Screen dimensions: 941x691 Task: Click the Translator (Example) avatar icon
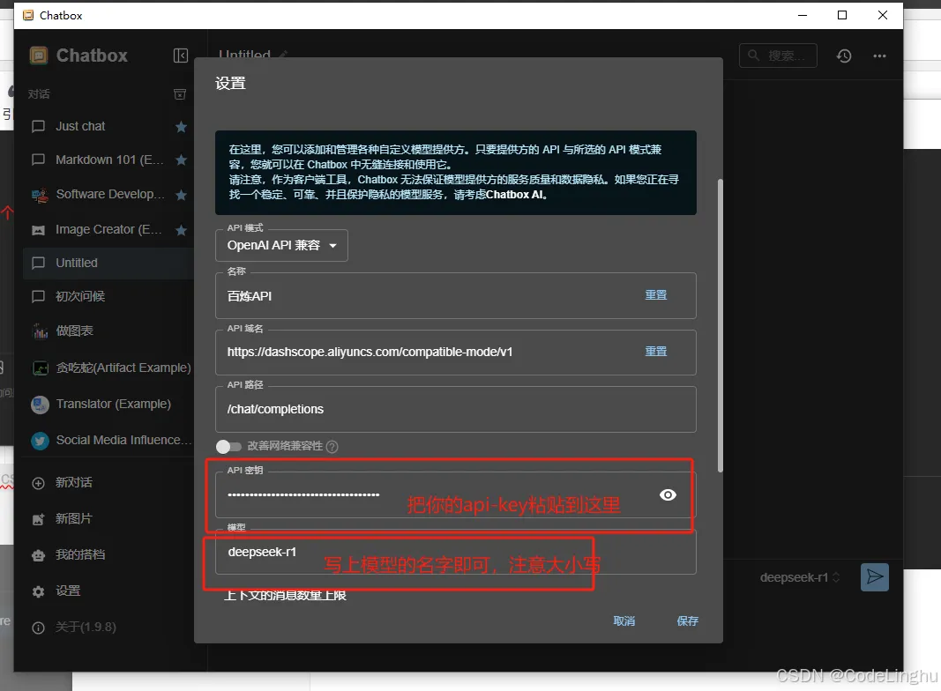tap(40, 405)
